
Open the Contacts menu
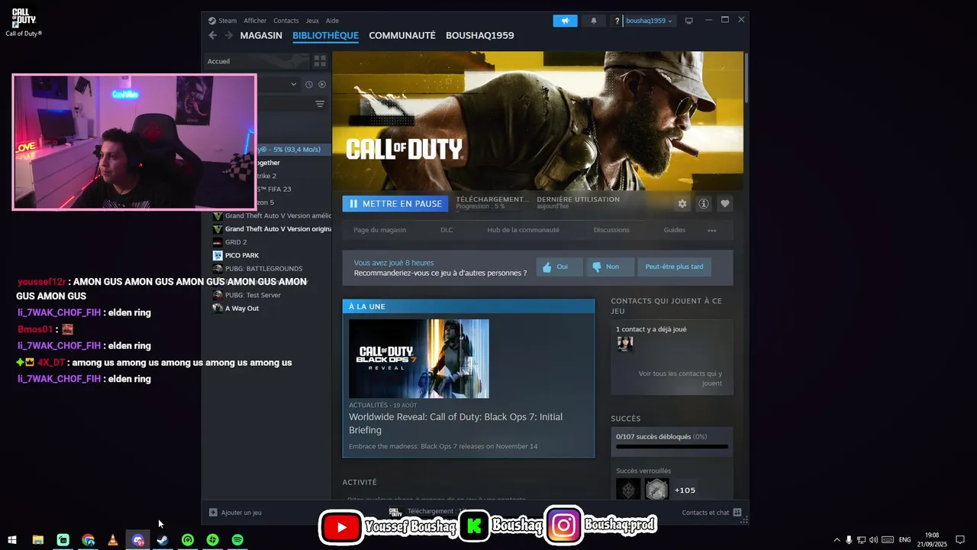pos(286,21)
